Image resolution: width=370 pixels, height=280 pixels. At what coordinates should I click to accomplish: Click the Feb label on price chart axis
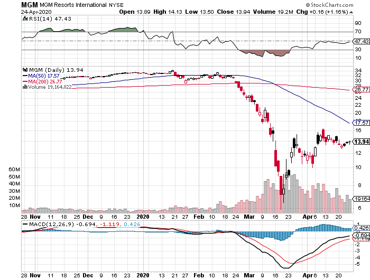199,217
